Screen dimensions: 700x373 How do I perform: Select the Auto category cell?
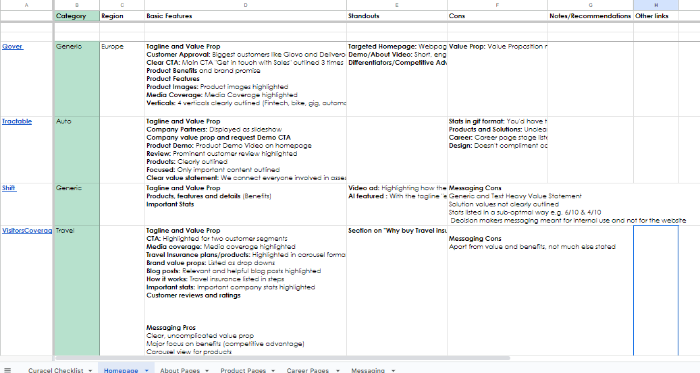(x=77, y=150)
